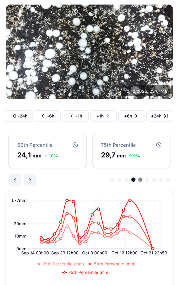This screenshot has height=285, width=181.
Task: Advance one hour with +1h button
Action: (x=103, y=116)
